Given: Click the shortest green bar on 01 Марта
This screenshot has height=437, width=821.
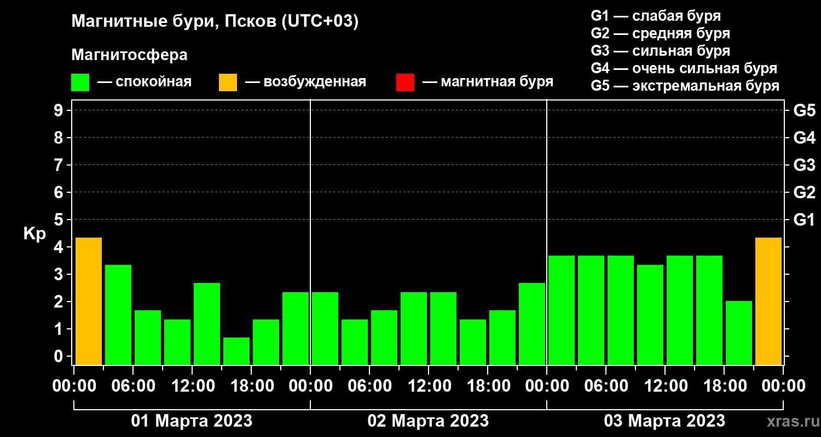Looking at the screenshot, I should [236, 351].
